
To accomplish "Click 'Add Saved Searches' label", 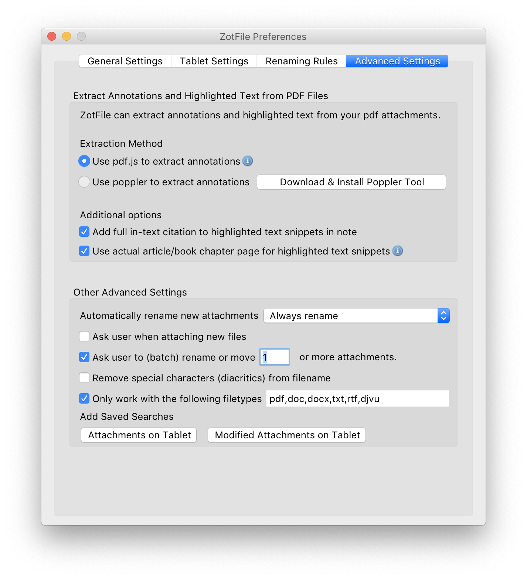I will pyautogui.click(x=127, y=417).
